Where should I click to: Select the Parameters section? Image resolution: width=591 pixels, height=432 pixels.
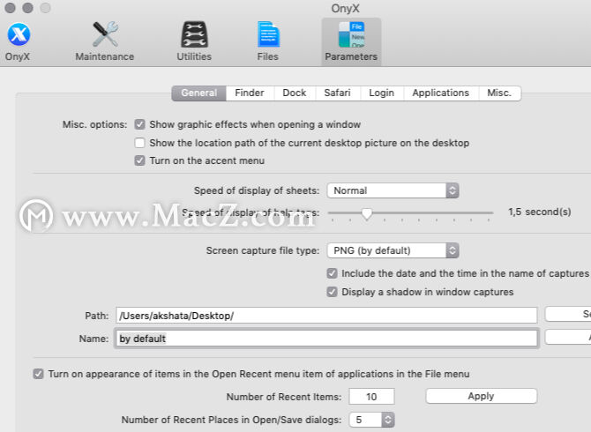click(351, 41)
